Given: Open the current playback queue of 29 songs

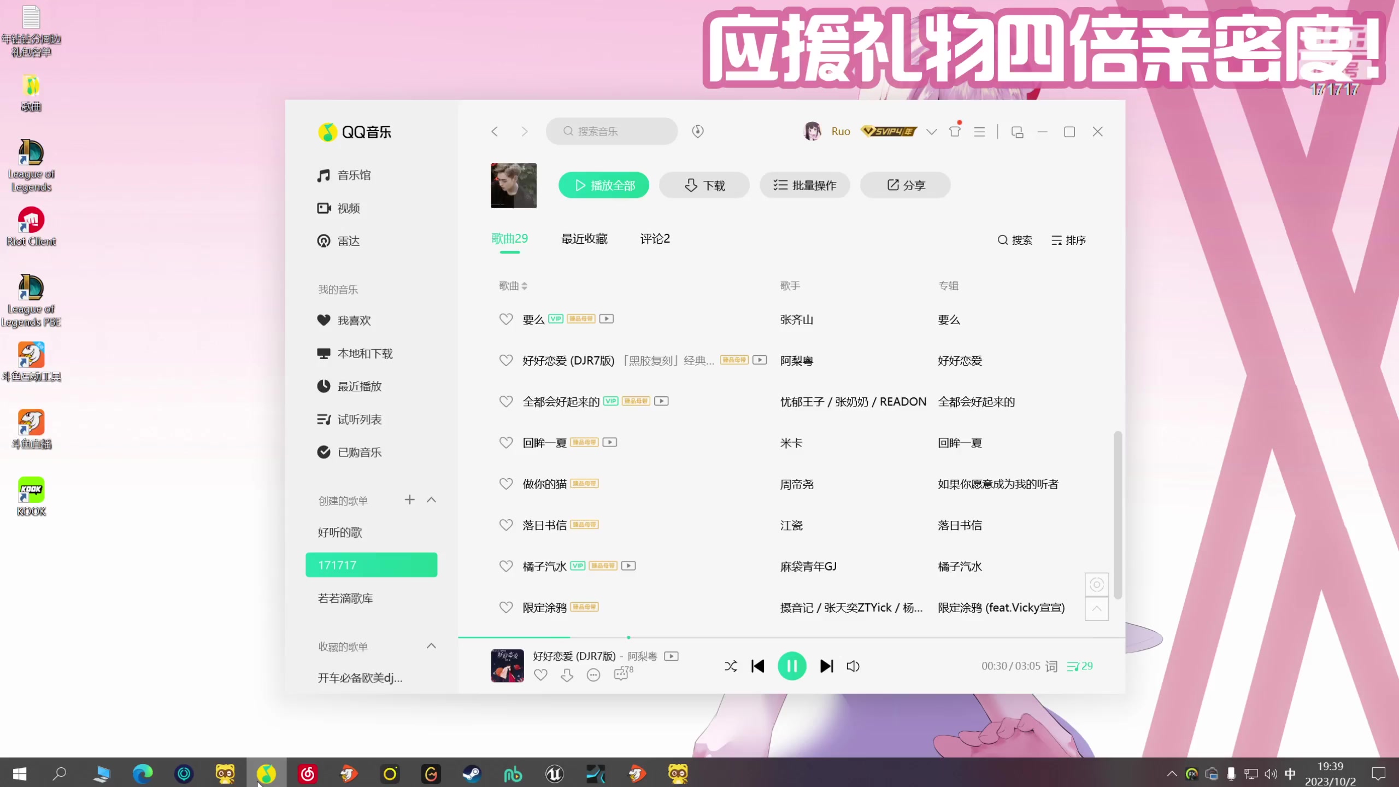Looking at the screenshot, I should (x=1080, y=666).
